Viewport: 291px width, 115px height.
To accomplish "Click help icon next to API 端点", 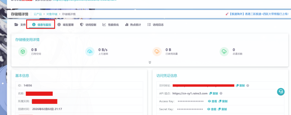I will coord(221,93).
